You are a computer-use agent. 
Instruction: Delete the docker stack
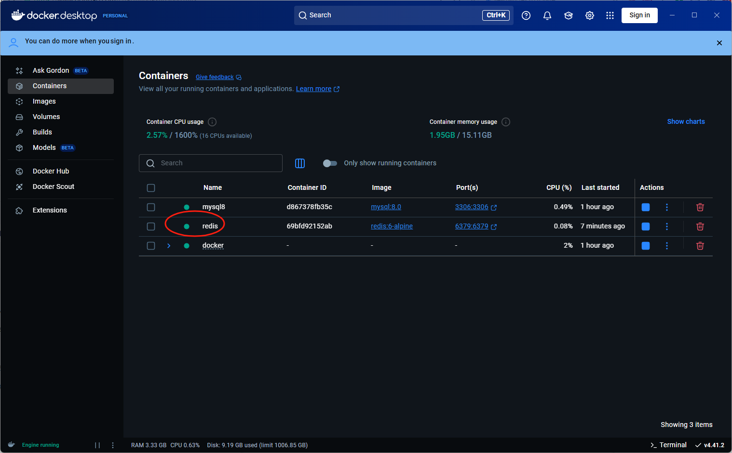[x=700, y=246]
